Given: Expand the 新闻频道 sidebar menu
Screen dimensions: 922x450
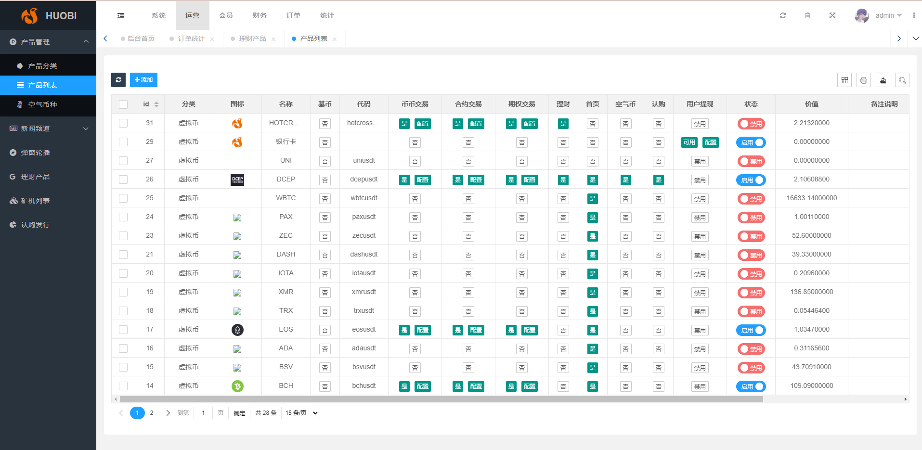Looking at the screenshot, I should point(48,129).
